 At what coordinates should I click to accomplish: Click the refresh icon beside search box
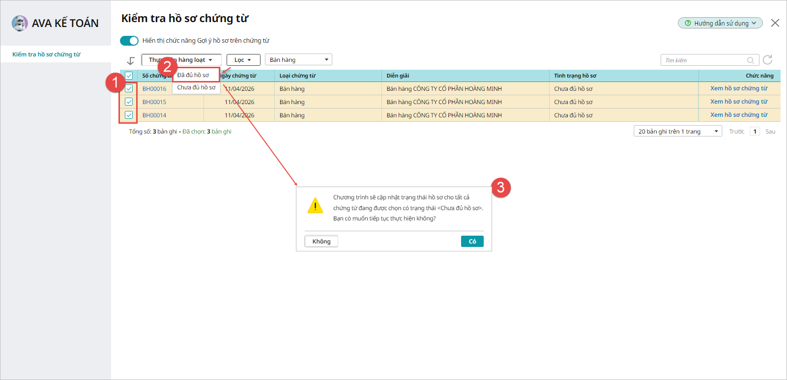coord(767,60)
